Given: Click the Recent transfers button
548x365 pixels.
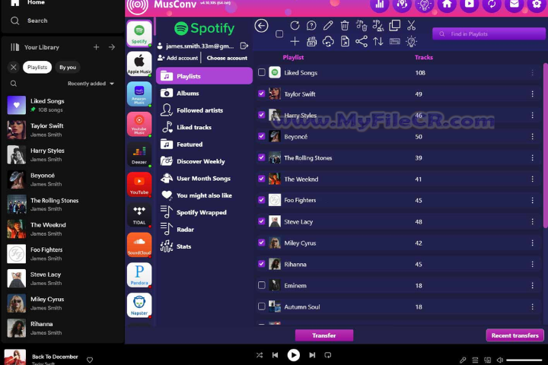Looking at the screenshot, I should click(x=515, y=335).
